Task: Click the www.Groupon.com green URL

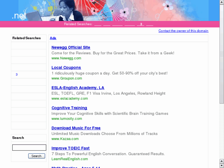Action: tap(67, 78)
